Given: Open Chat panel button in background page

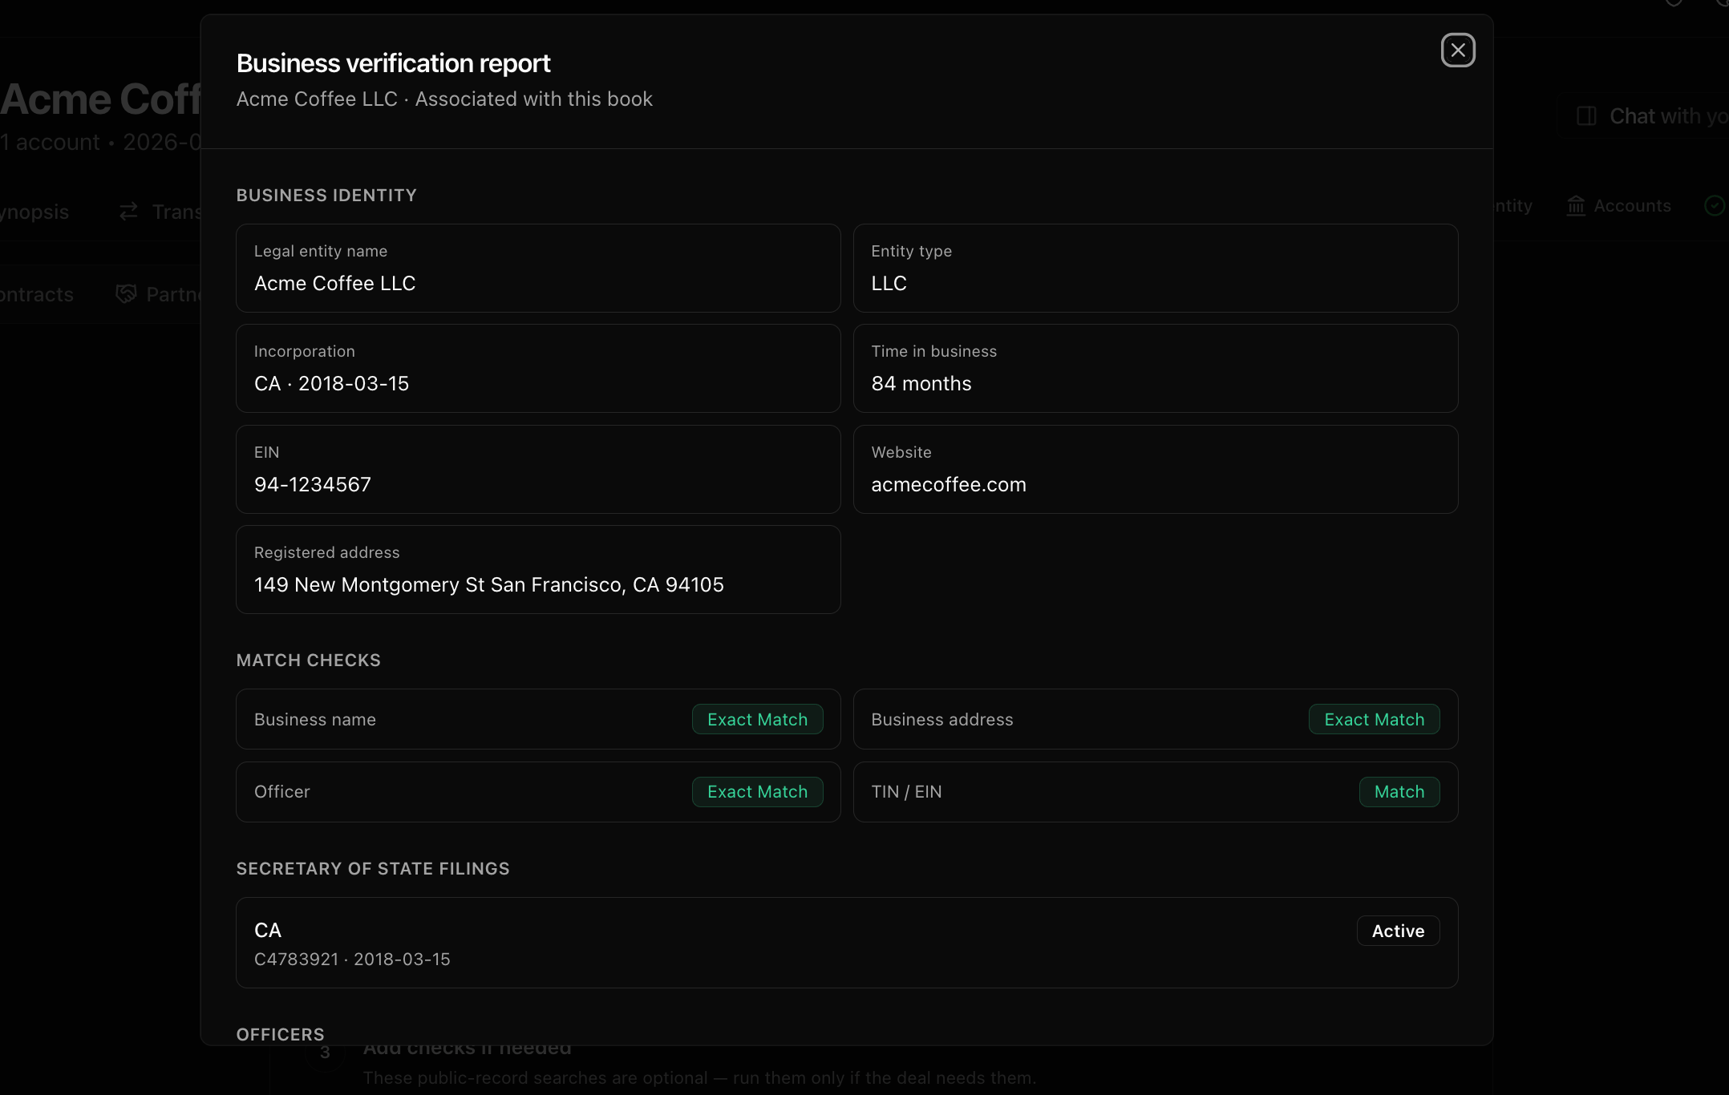Looking at the screenshot, I should [x=1642, y=116].
